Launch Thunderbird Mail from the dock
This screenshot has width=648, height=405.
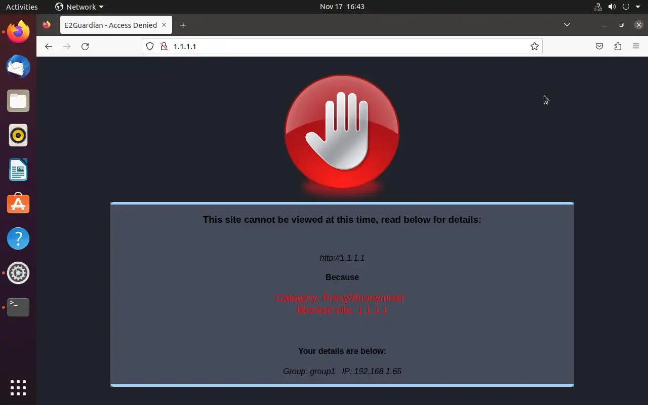(18, 67)
